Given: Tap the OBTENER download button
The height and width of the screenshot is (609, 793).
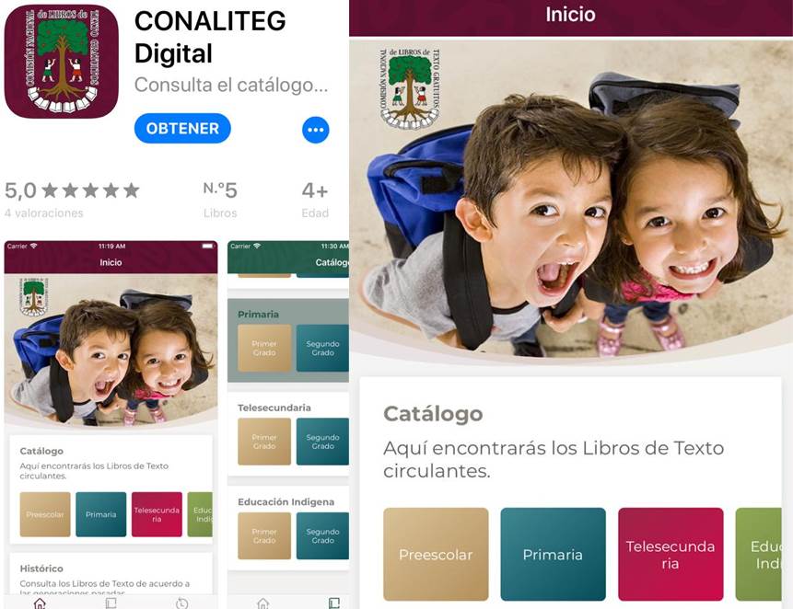Looking at the screenshot, I should tap(182, 128).
